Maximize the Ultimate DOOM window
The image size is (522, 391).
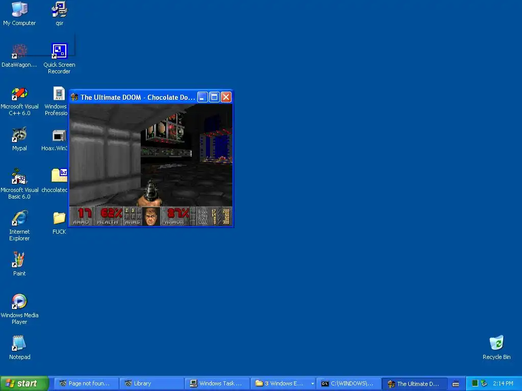click(x=214, y=97)
